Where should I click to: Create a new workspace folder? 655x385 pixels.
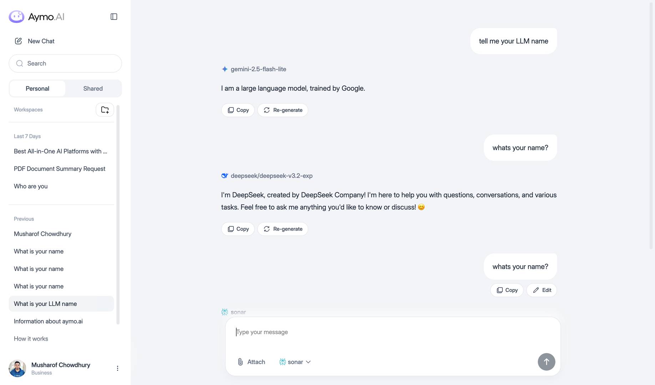click(105, 110)
